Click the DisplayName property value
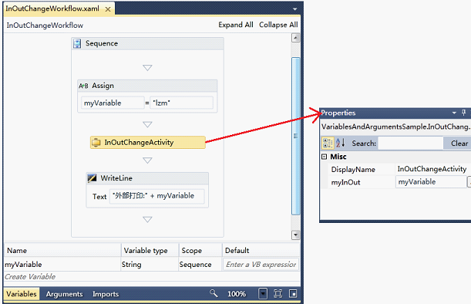The width and height of the screenshot is (471, 304). (x=432, y=169)
